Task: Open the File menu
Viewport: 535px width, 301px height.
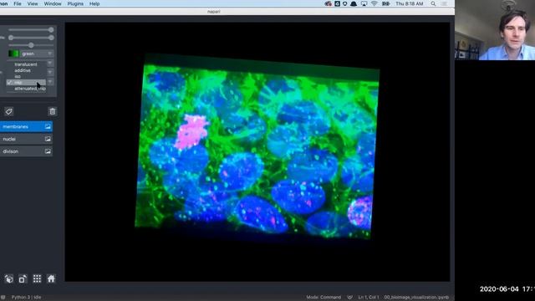Action: click(x=18, y=3)
